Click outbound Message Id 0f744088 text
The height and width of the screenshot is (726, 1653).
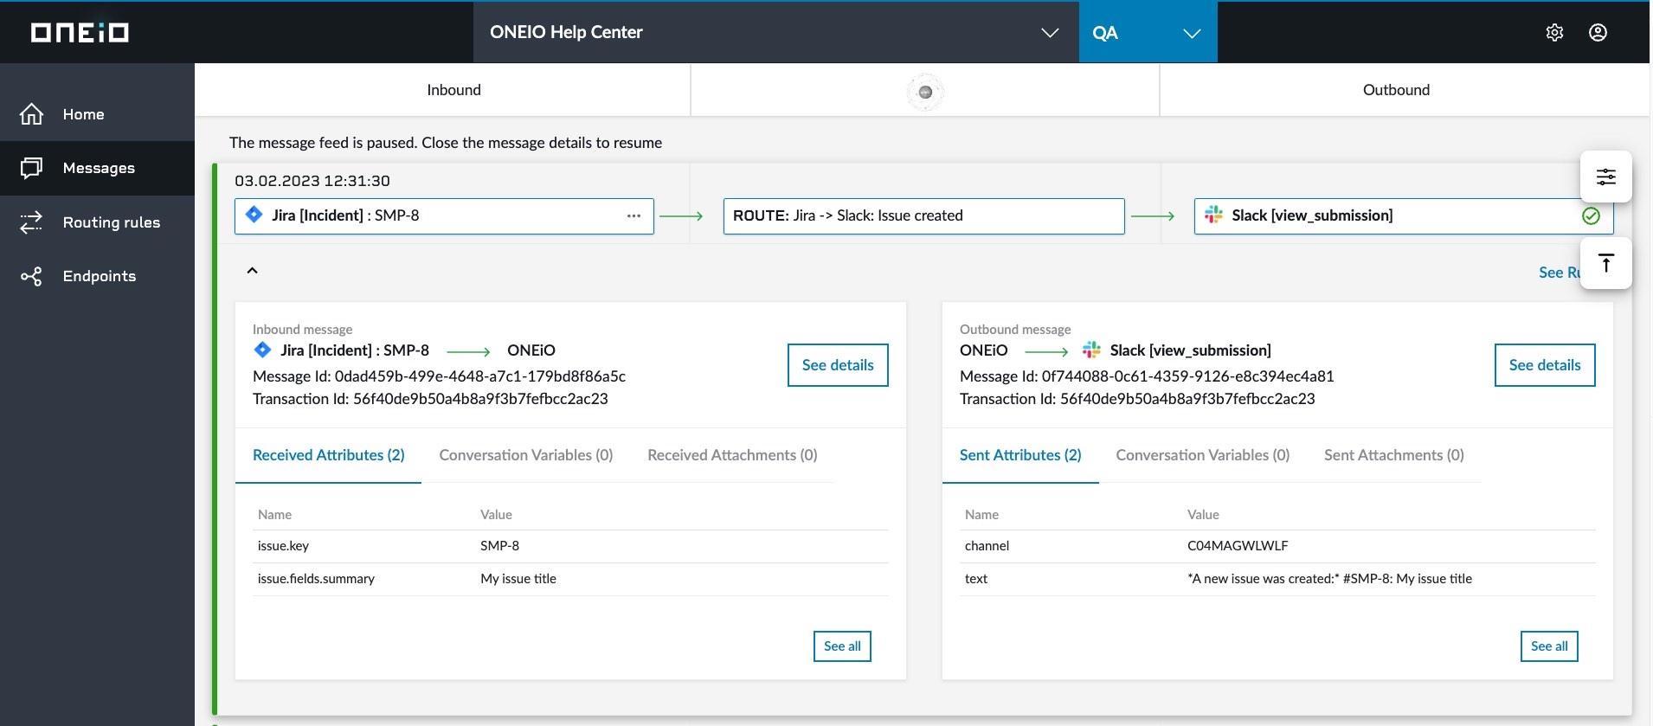click(x=1147, y=376)
